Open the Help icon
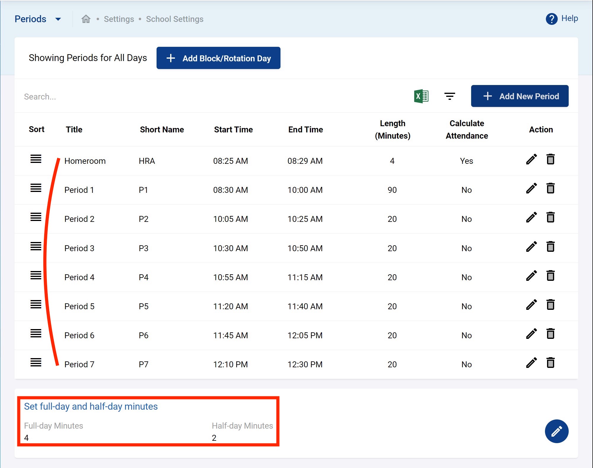The width and height of the screenshot is (593, 468). coord(551,19)
